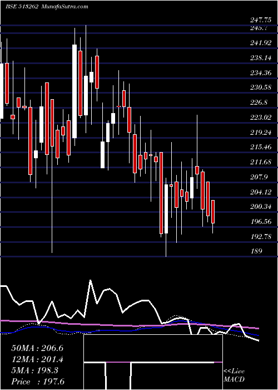Select the 247.75 price axis label
Viewport: 278px width, 390px height.
coord(261,21)
